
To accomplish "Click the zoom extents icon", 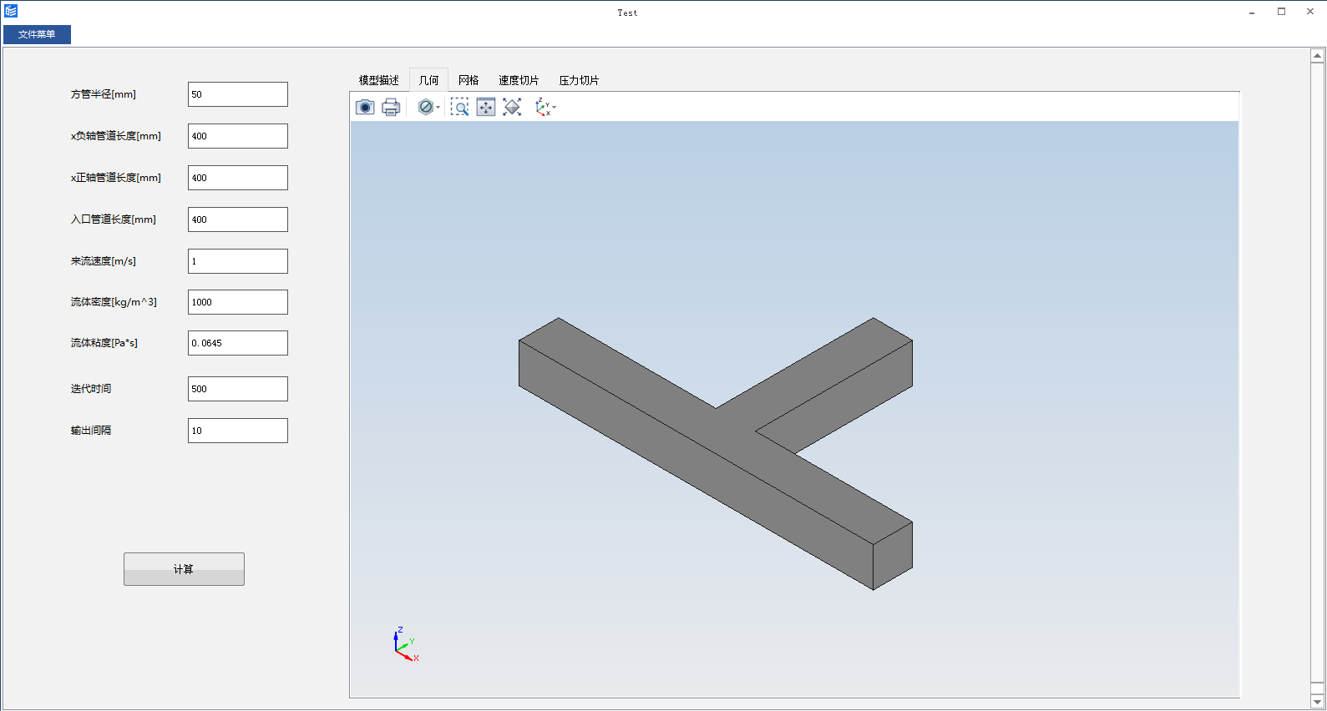I will pos(486,107).
